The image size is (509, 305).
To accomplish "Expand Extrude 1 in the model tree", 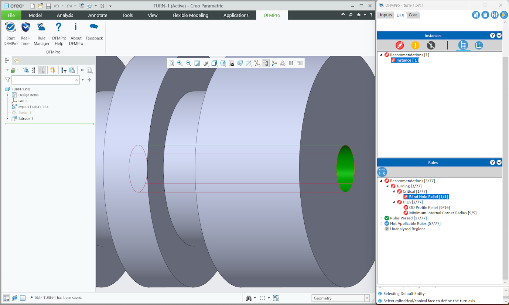I will pyautogui.click(x=7, y=119).
